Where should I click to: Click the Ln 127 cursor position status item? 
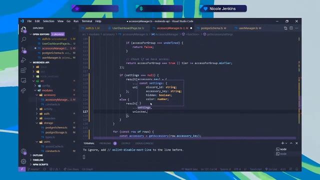[209, 169]
